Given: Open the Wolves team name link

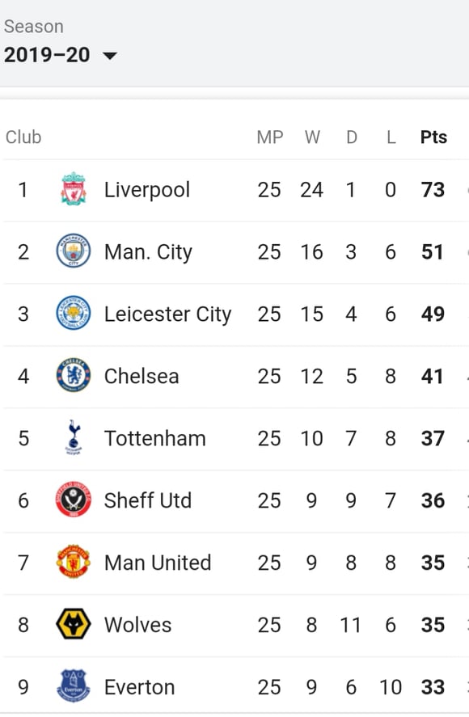Looking at the screenshot, I should tap(137, 625).
